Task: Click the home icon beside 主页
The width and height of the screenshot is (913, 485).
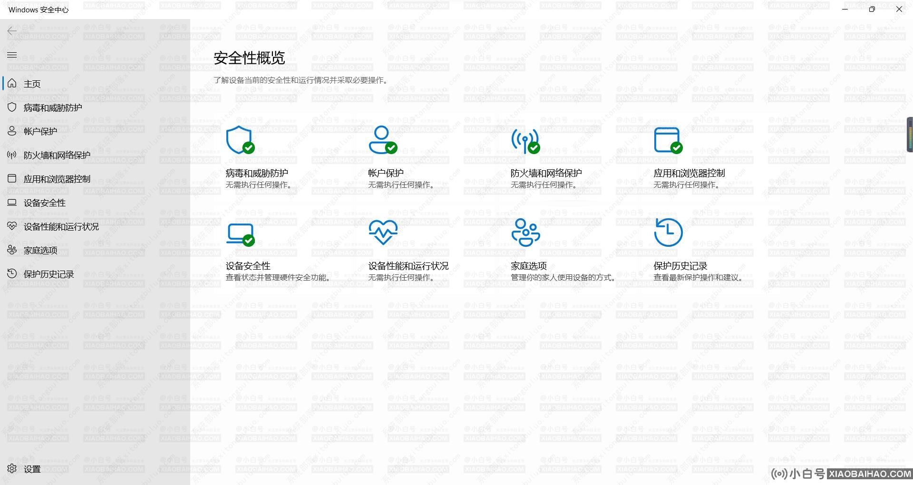Action: (12, 83)
